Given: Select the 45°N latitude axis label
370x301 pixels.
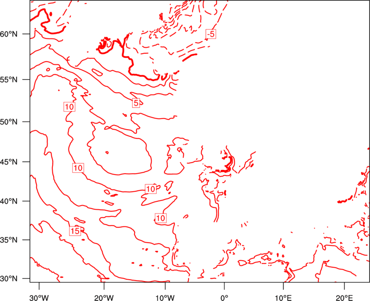Looking at the screenshot, I should pyautogui.click(x=9, y=162).
